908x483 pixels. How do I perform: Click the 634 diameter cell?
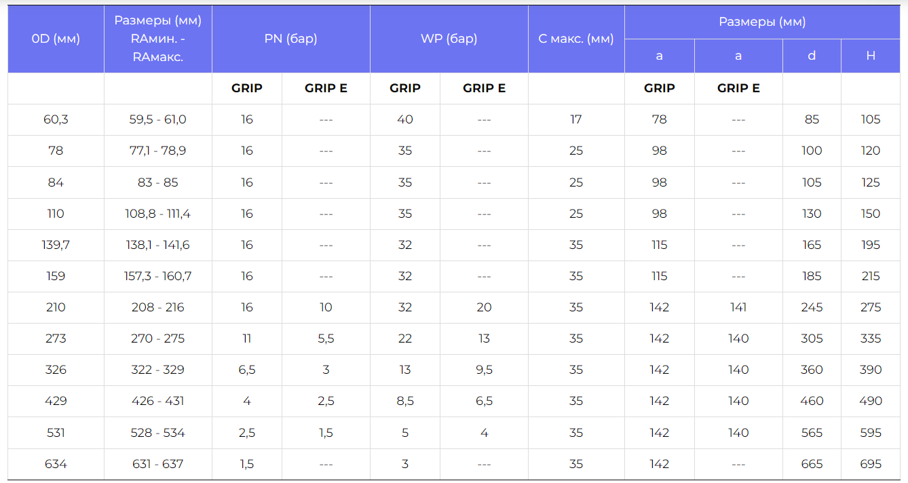point(56,464)
